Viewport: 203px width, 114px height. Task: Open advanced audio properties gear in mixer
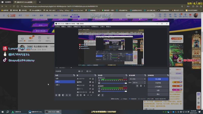(x=99, y=95)
